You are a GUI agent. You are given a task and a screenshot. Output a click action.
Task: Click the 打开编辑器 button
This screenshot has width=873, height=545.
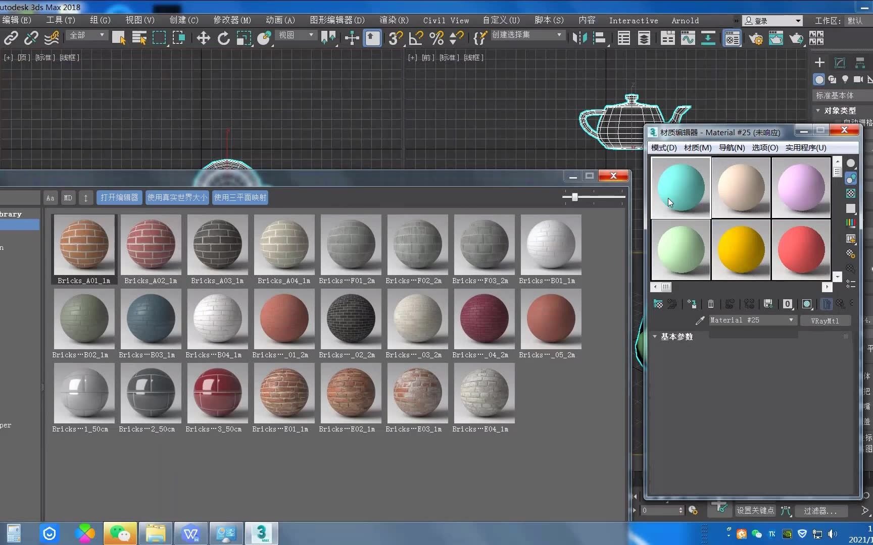point(119,197)
